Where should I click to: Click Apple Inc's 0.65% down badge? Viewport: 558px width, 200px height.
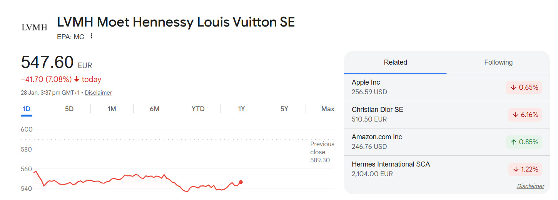pos(524,87)
